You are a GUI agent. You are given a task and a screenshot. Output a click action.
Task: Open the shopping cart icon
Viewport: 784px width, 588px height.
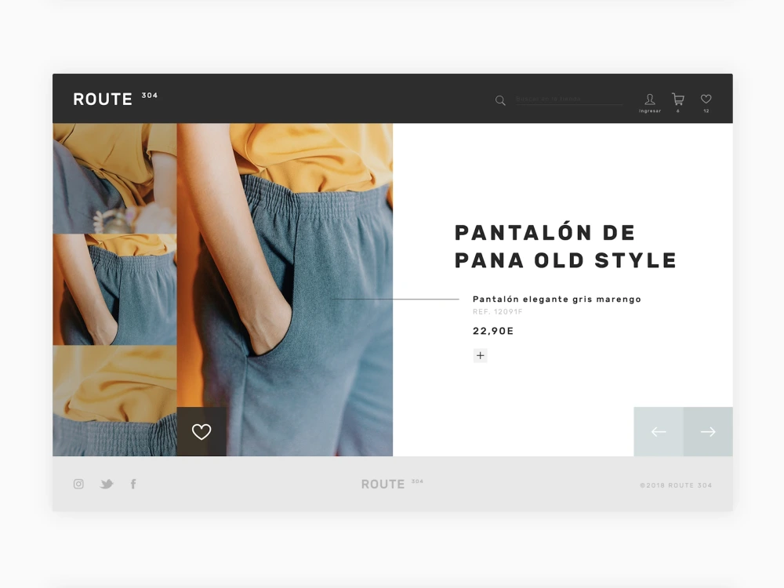coord(678,99)
